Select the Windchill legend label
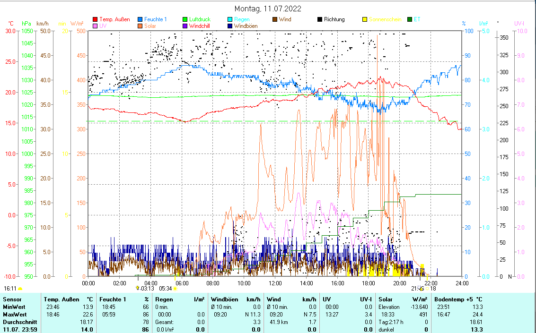This screenshot has height=333, width=536. pyautogui.click(x=201, y=26)
